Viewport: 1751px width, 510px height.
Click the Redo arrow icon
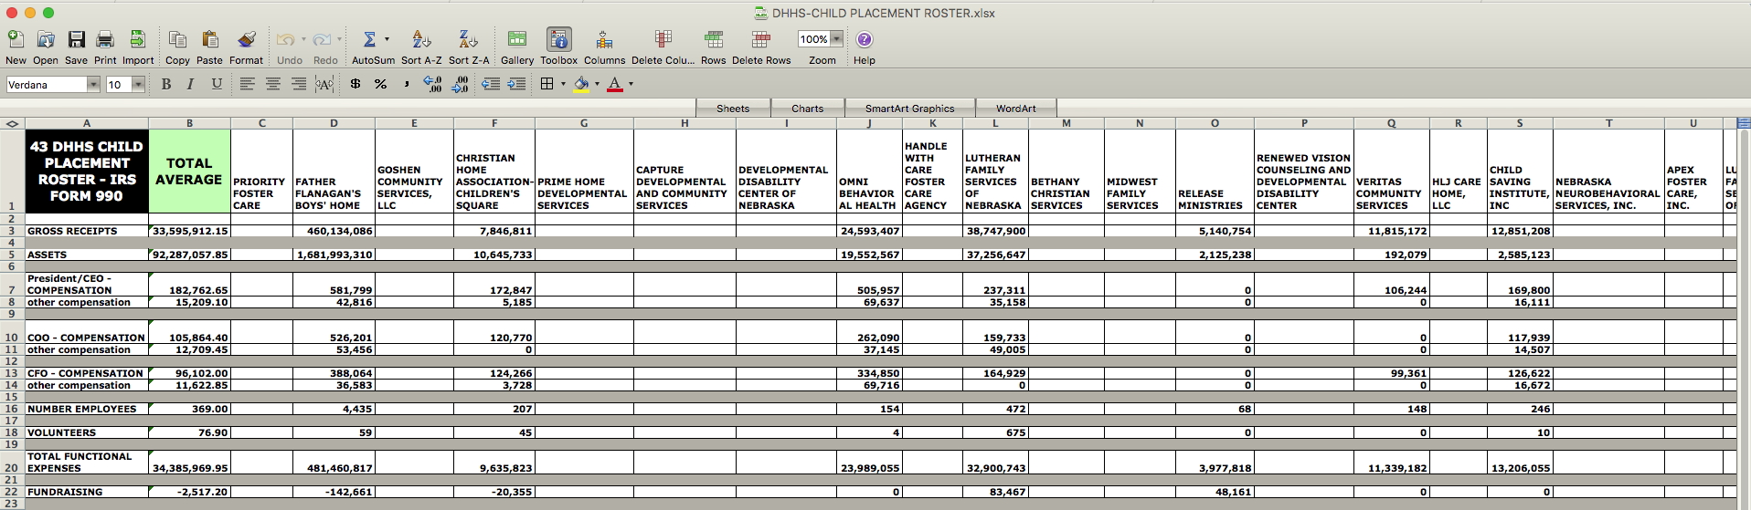pos(322,39)
